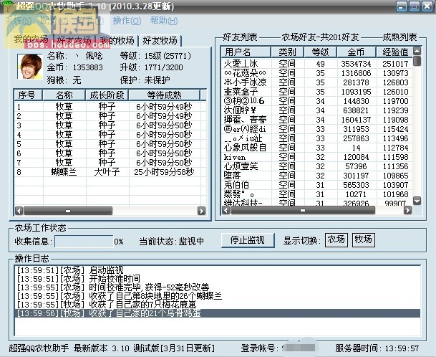The height and width of the screenshot is (357, 436).
Task: Click the friend list scroll-down arrow
Action: pyautogui.click(x=417, y=201)
